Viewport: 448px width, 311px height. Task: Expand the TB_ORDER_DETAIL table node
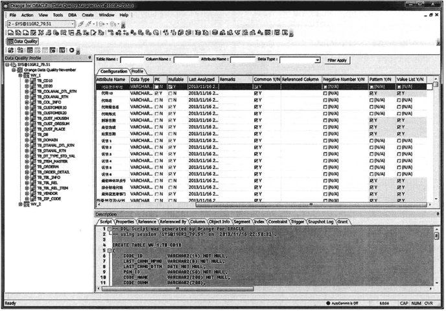[x=27, y=172]
